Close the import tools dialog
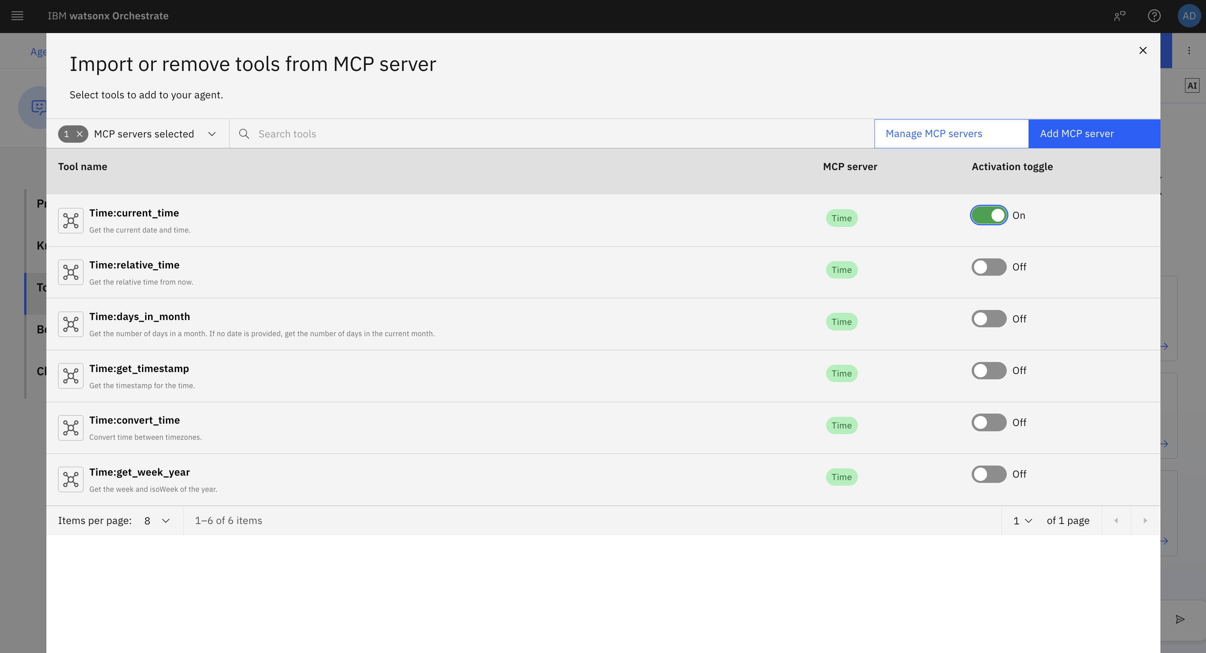 tap(1143, 50)
